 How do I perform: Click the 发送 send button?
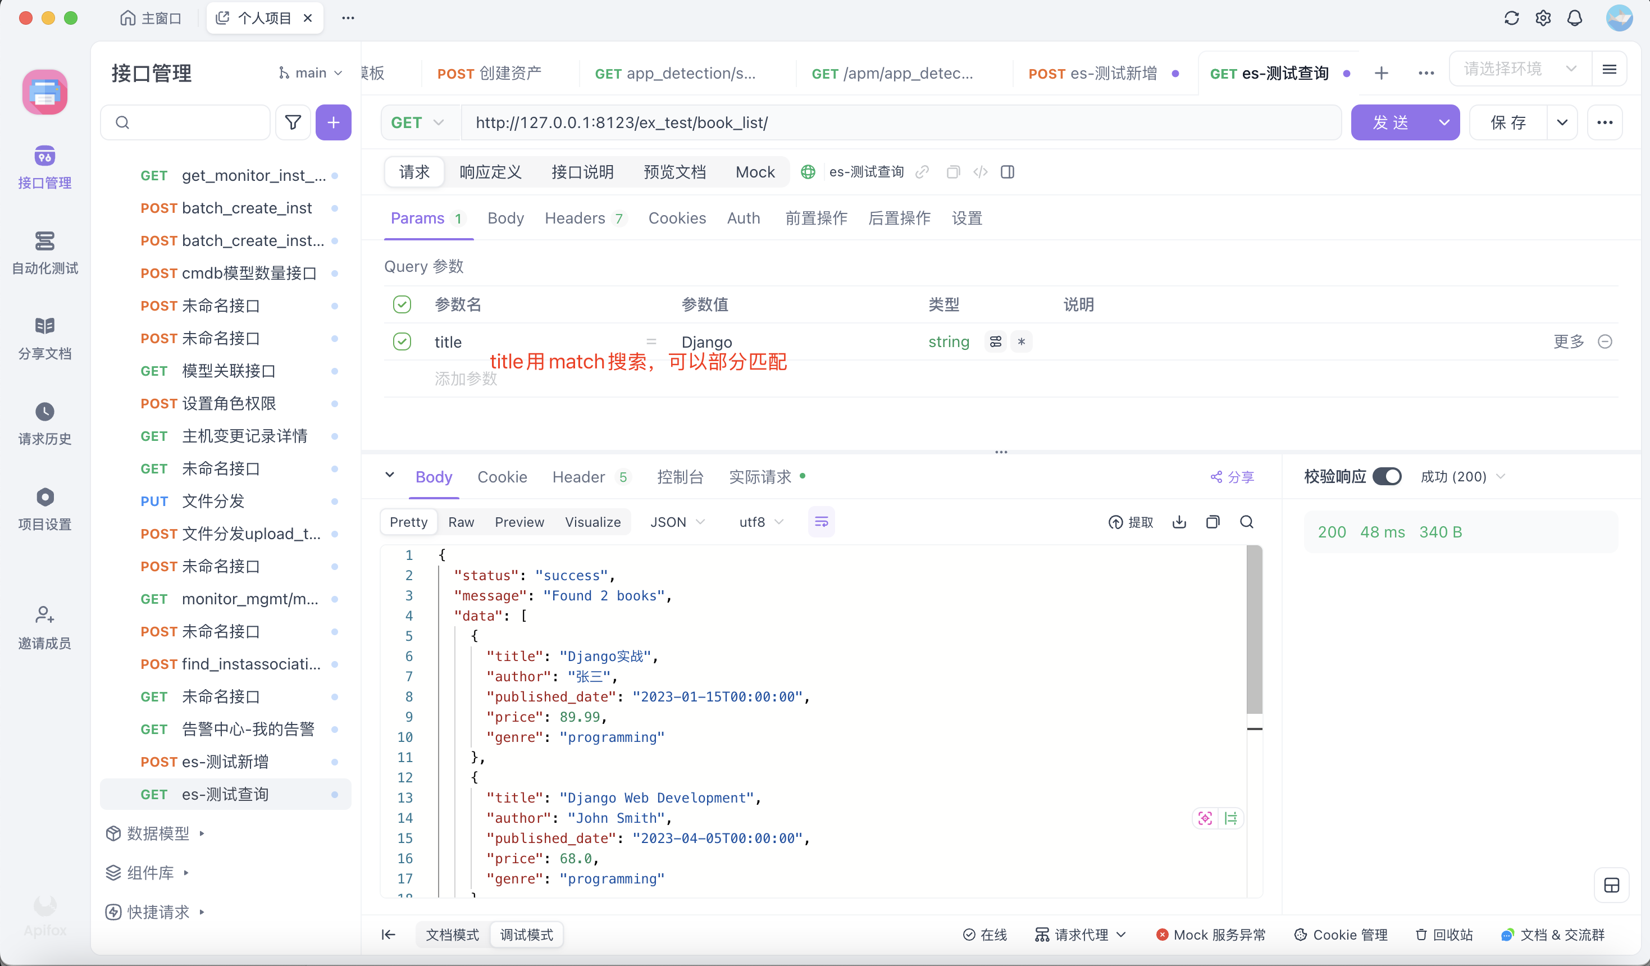(1391, 122)
